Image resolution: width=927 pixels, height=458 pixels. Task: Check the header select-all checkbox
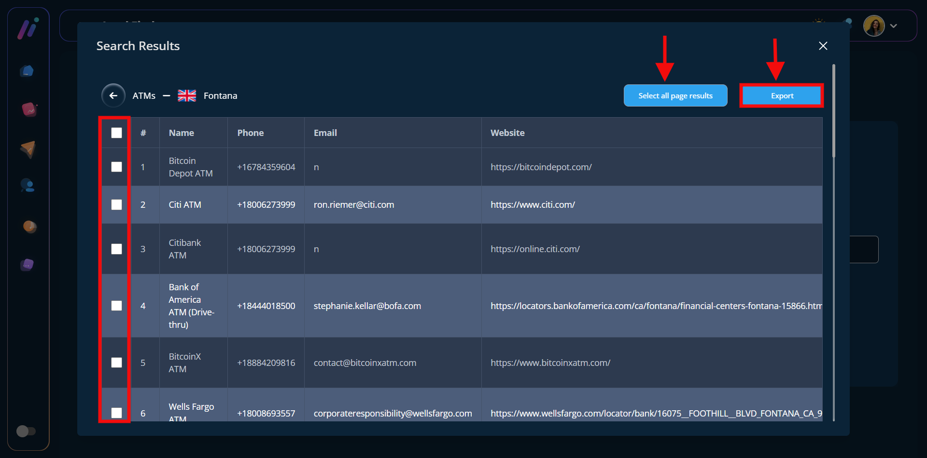click(x=116, y=133)
